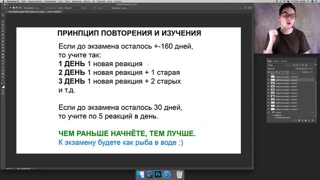Select the Dodge tool

[x=3, y=57]
